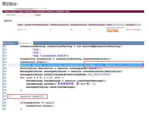Focus the Queue Name input field
This screenshot has width=149, height=113.
click(25, 15)
